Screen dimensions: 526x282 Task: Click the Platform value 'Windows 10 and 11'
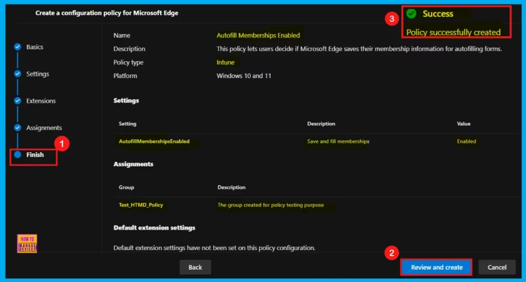pyautogui.click(x=243, y=76)
